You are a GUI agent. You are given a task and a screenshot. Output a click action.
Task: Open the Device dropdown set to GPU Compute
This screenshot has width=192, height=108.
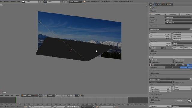178,23
